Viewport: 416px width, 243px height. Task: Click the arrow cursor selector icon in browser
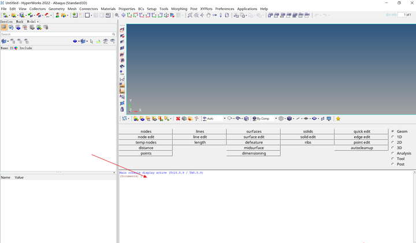coord(91,42)
